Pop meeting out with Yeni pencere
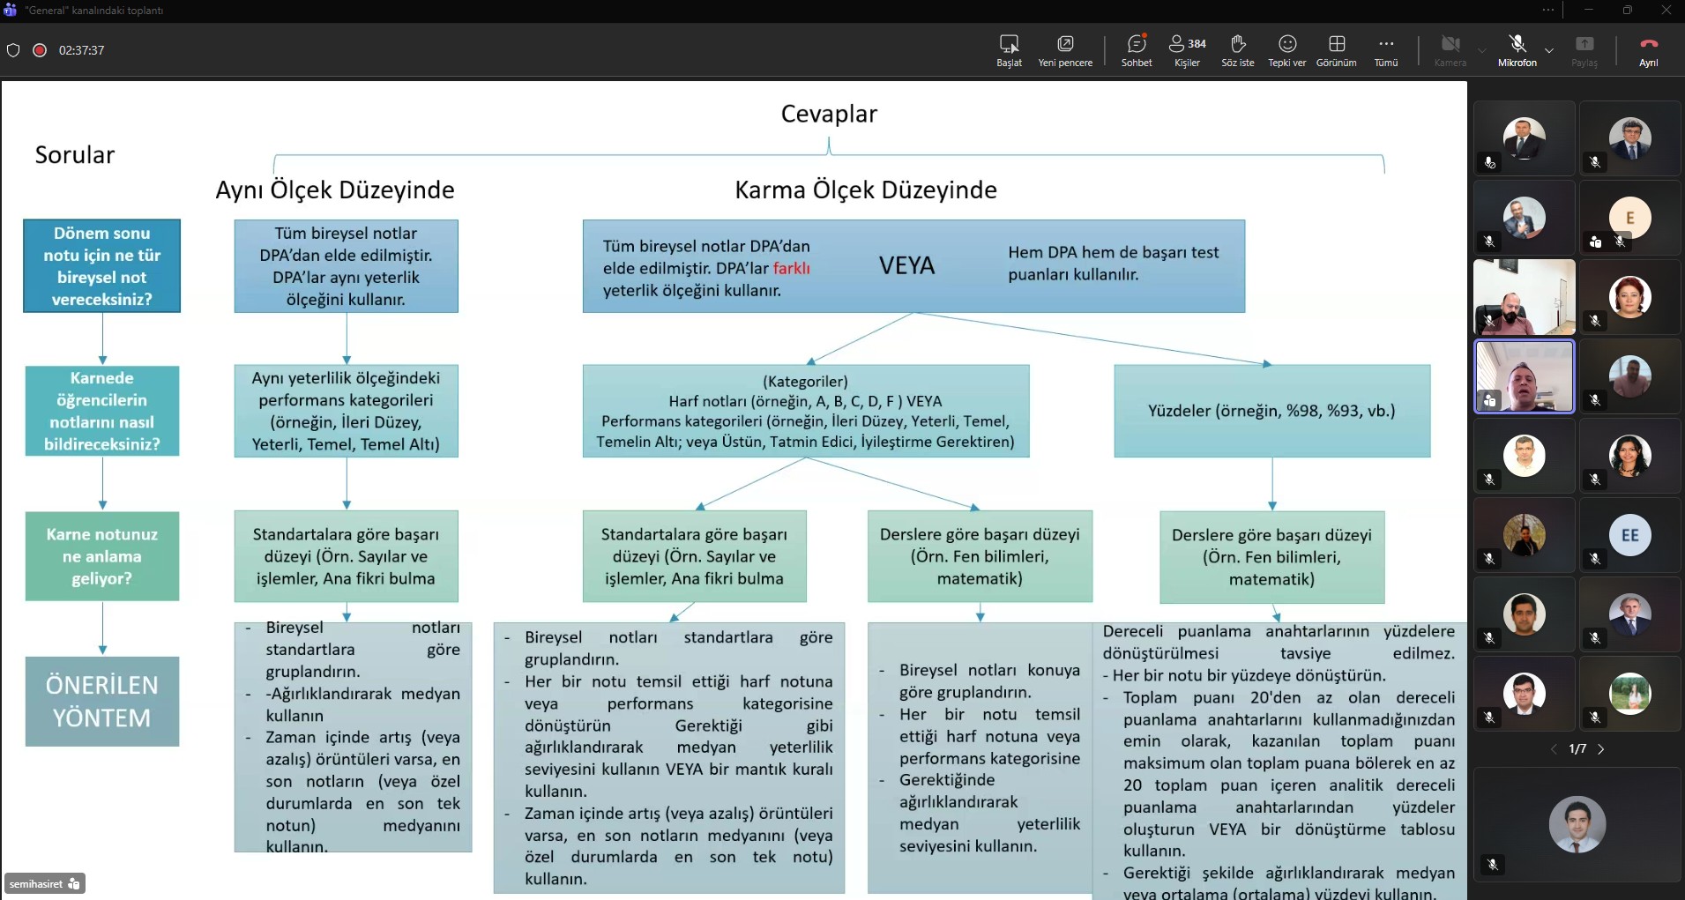 pos(1065,48)
